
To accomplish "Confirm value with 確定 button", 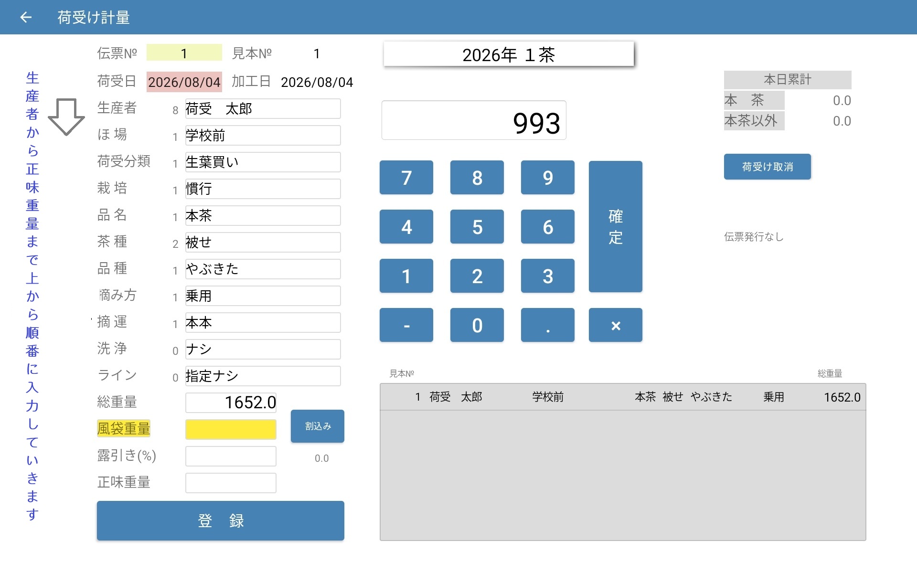I will (x=616, y=227).
